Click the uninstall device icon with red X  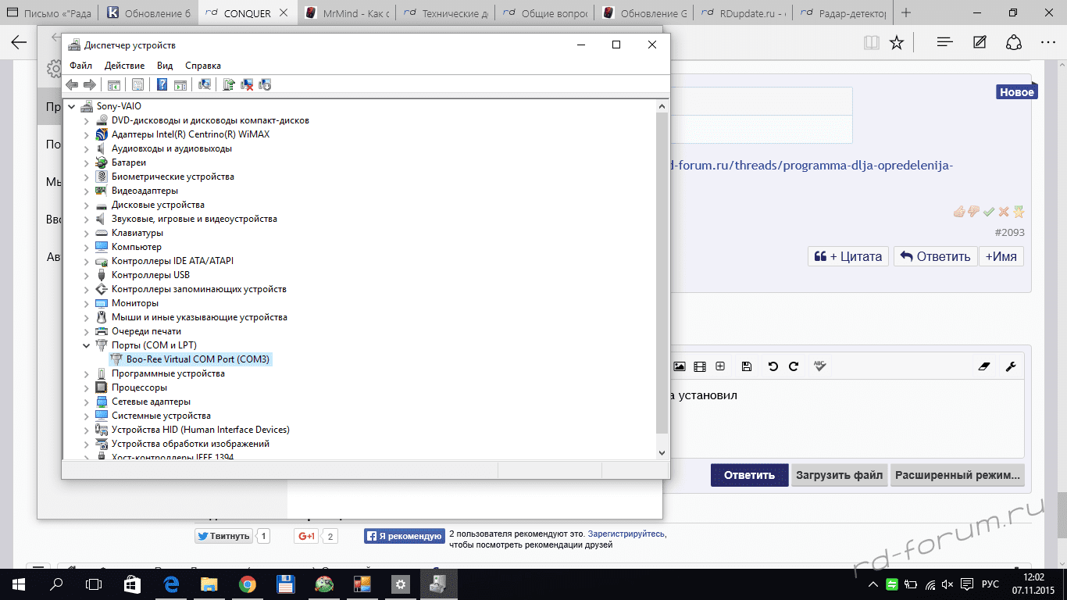[247, 84]
